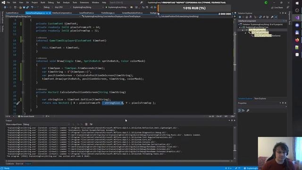This screenshot has width=302, height=170.
Task: Open the Edit menu
Action: click(x=15, y=2)
